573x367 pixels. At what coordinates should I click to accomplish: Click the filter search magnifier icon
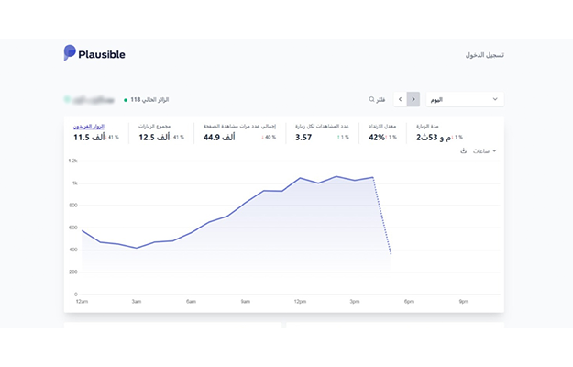pyautogui.click(x=371, y=99)
